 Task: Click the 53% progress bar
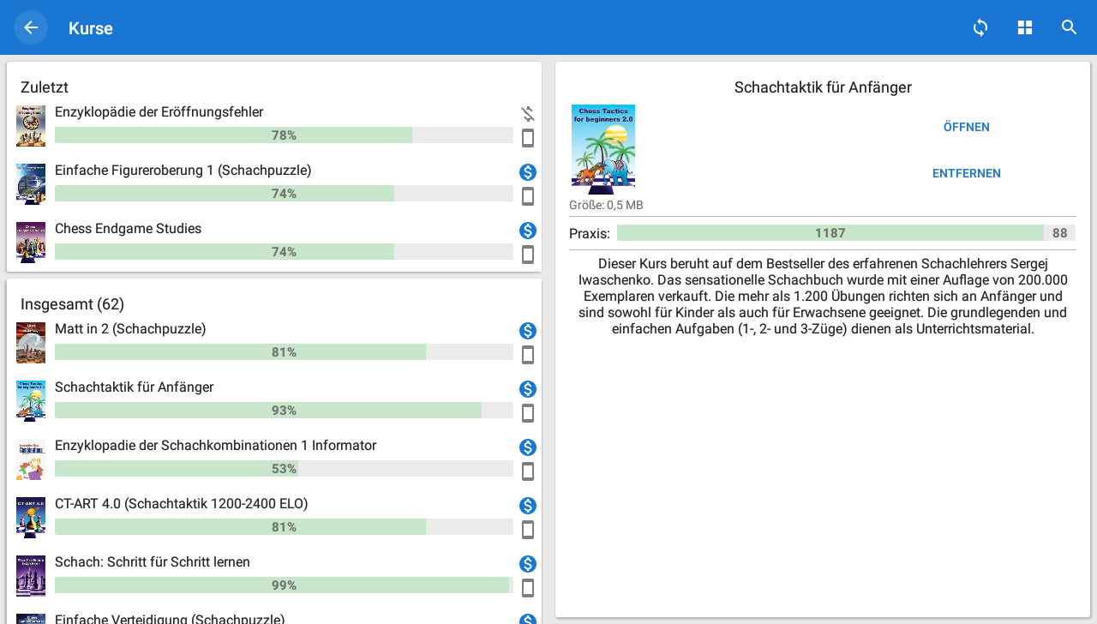[284, 469]
